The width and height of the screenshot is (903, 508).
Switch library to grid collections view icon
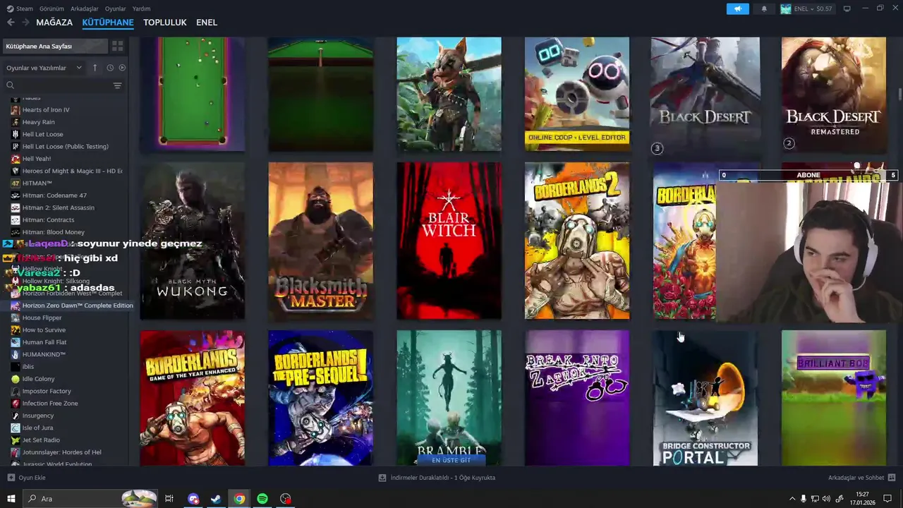click(117, 46)
